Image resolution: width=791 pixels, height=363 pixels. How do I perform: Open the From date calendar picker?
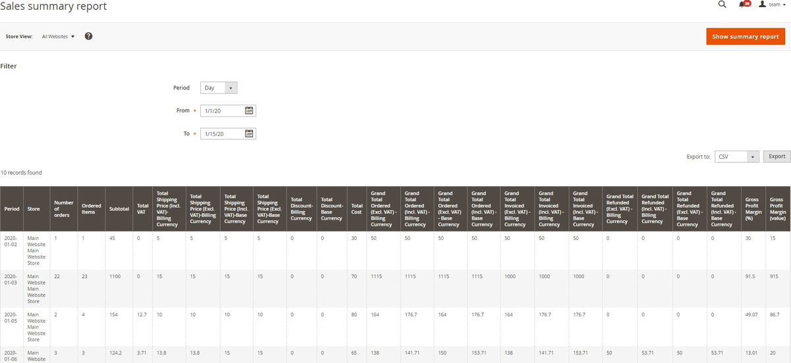249,110
